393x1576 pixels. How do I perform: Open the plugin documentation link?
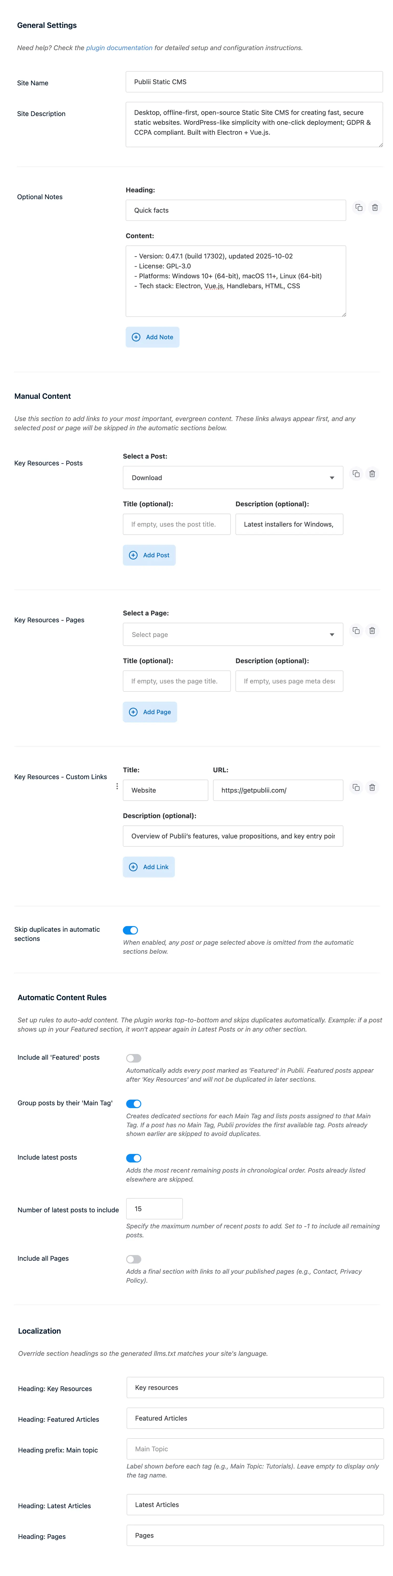tap(119, 48)
